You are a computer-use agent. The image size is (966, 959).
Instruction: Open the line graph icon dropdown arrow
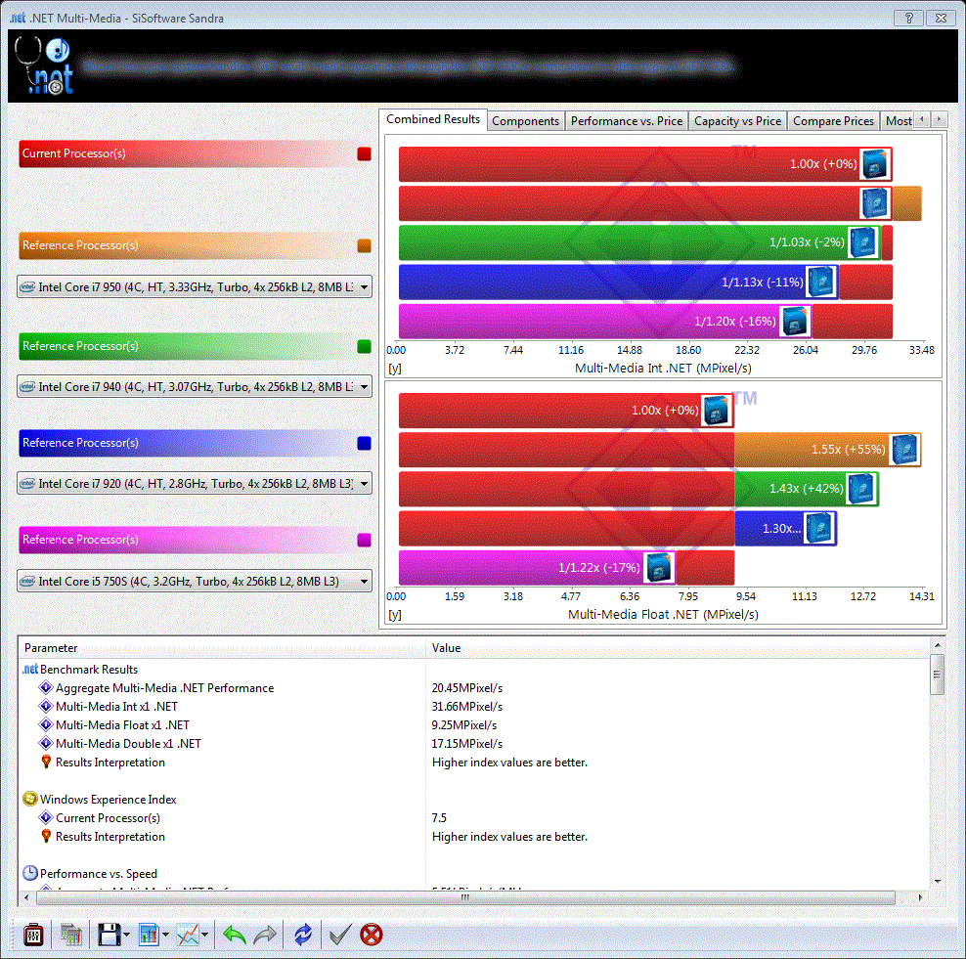tap(204, 935)
